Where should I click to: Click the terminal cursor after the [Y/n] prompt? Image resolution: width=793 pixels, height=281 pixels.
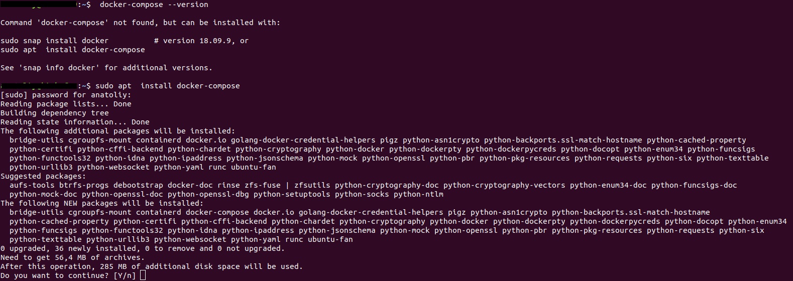(x=143, y=275)
